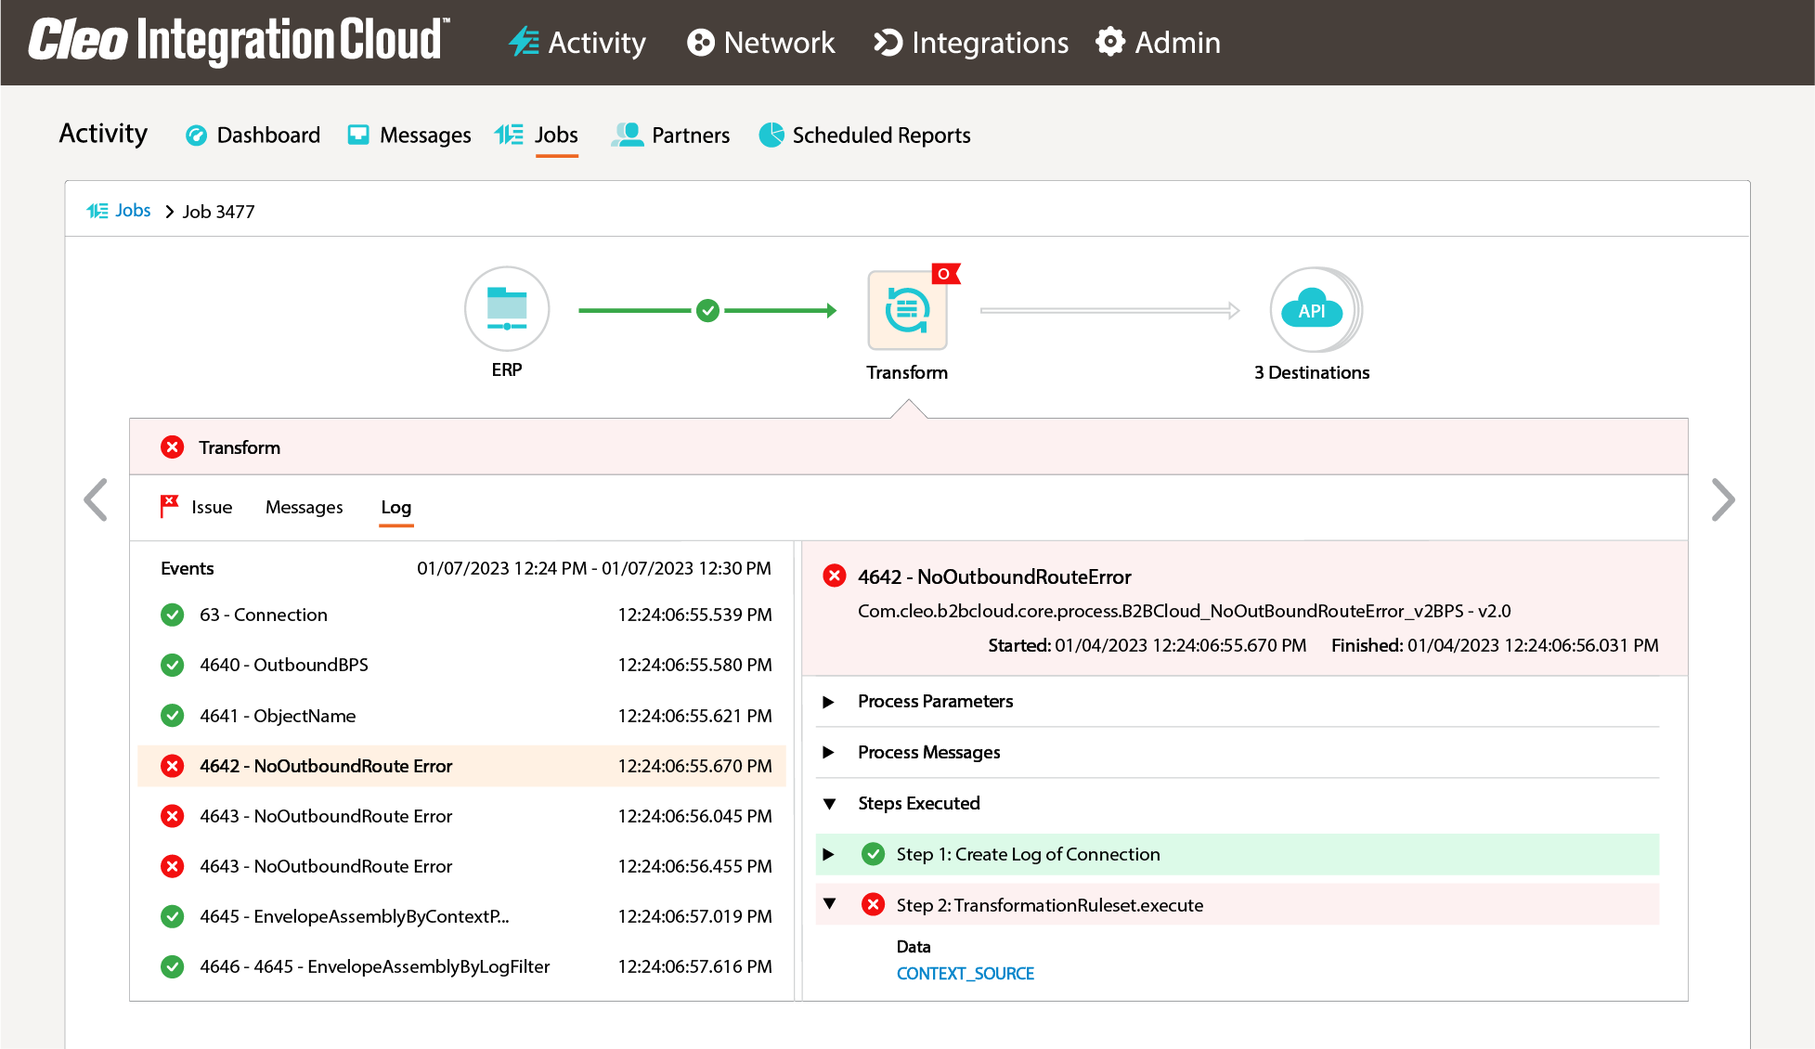Click the Scheduled Reports pie chart icon
This screenshot has width=1815, height=1049.
point(771,135)
